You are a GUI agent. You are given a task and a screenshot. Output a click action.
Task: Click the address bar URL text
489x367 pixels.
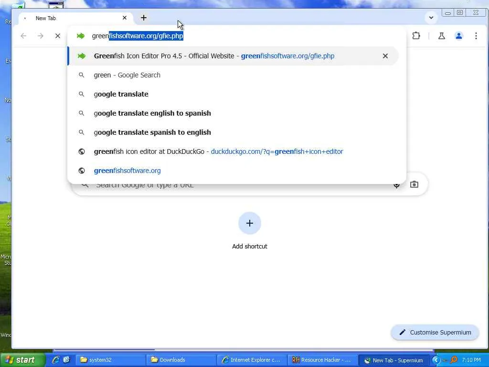pos(138,36)
